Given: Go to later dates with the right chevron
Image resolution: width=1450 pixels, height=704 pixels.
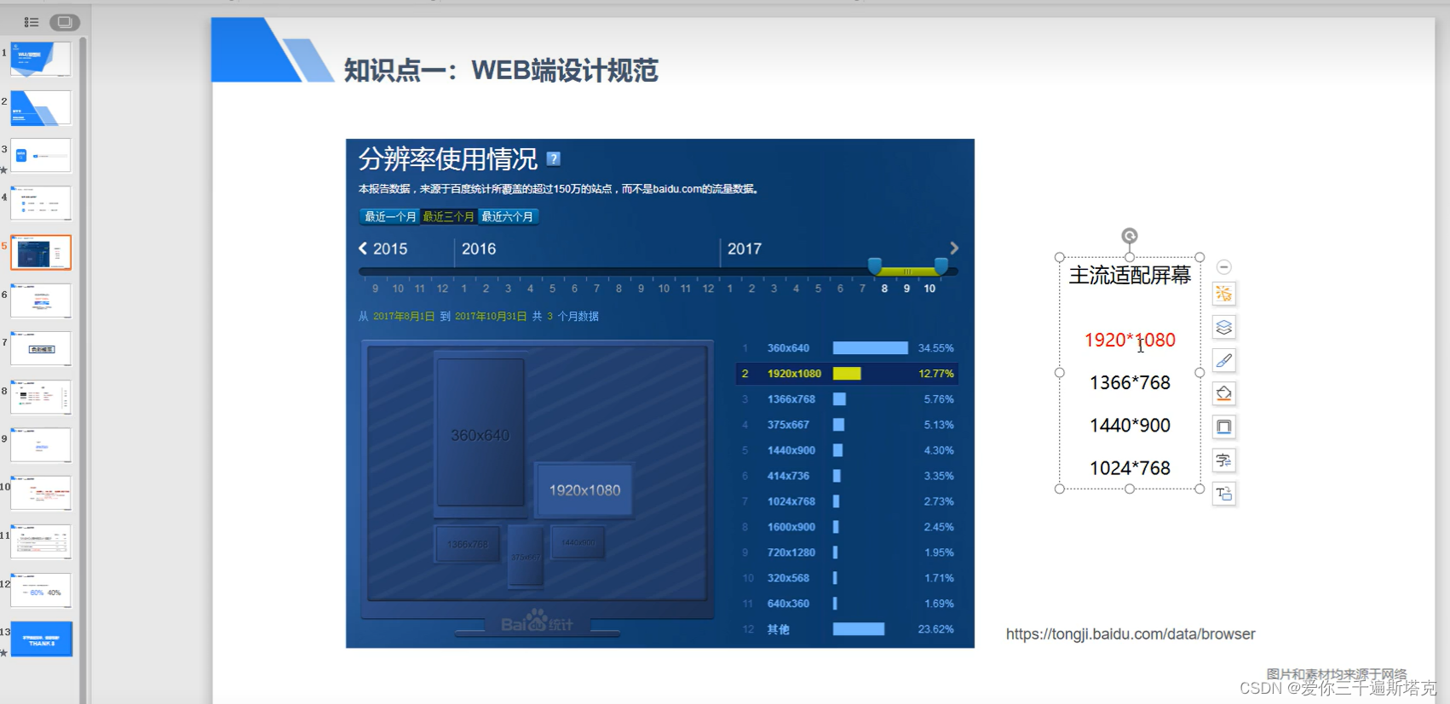Looking at the screenshot, I should pos(954,248).
